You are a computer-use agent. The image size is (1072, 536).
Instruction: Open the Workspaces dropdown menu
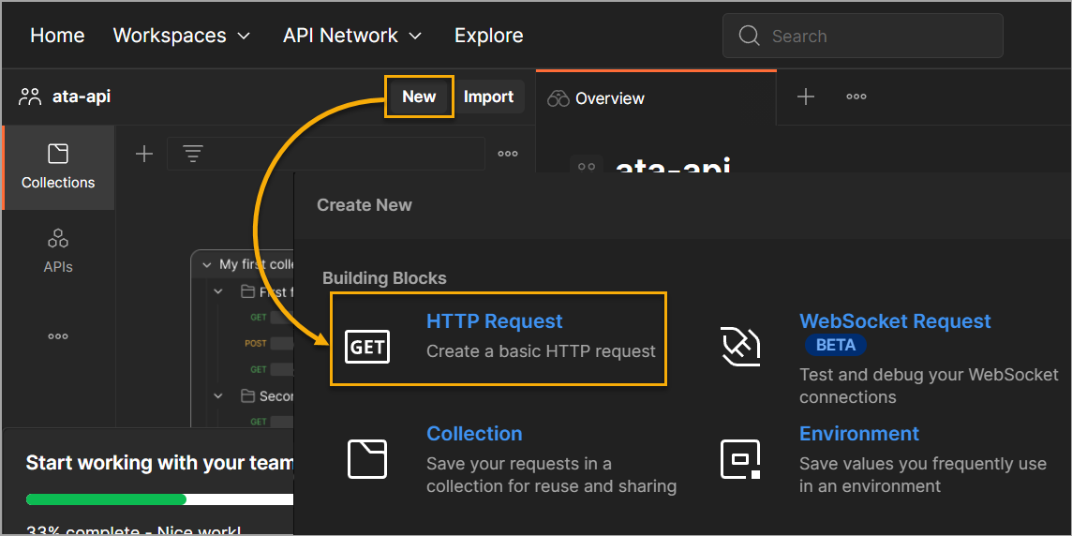(182, 36)
